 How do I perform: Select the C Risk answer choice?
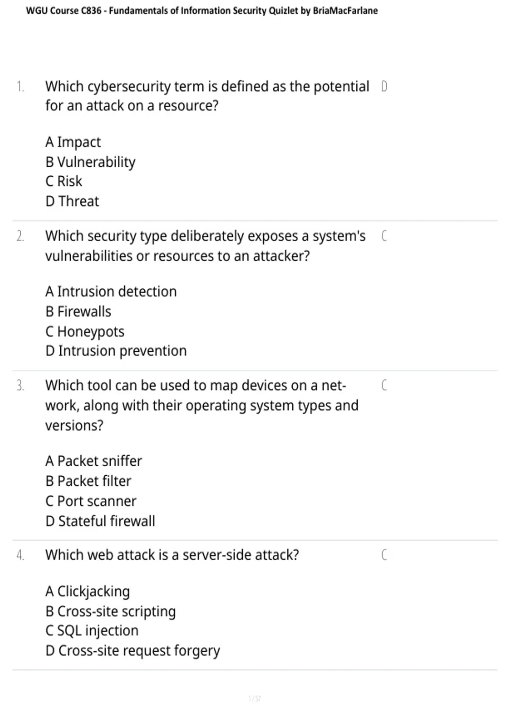[64, 181]
